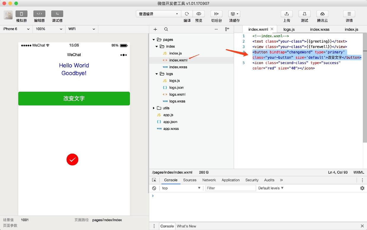Image resolution: width=367 pixels, height=230 pixels.
Task: Open the iPhone 6 device dropdown
Action: [x=16, y=29]
